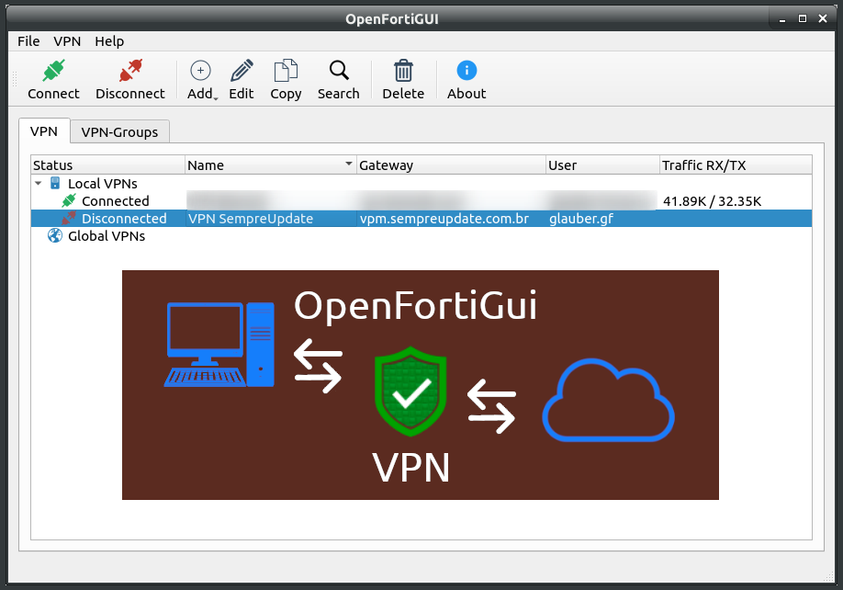The width and height of the screenshot is (843, 590).
Task: Select the Disconnected VPN row
Action: [421, 219]
